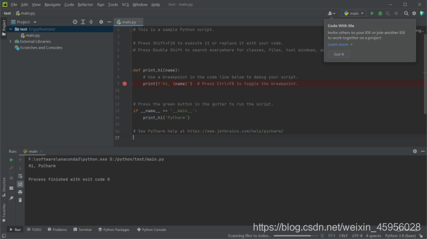Open the Tools menu

tap(113, 5)
